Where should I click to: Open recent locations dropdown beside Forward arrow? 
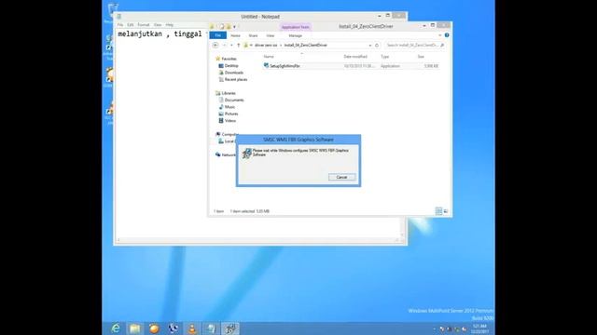[231, 46]
